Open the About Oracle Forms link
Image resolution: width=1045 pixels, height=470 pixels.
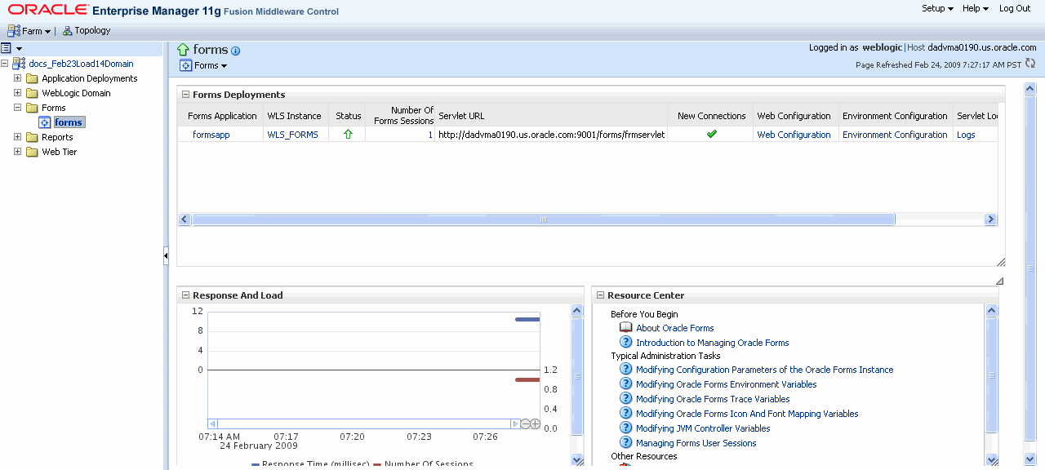click(675, 328)
